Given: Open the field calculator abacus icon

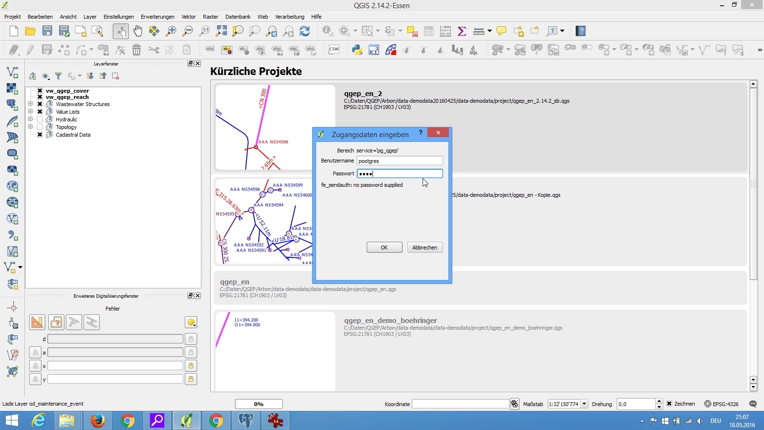Looking at the screenshot, I should (x=446, y=31).
